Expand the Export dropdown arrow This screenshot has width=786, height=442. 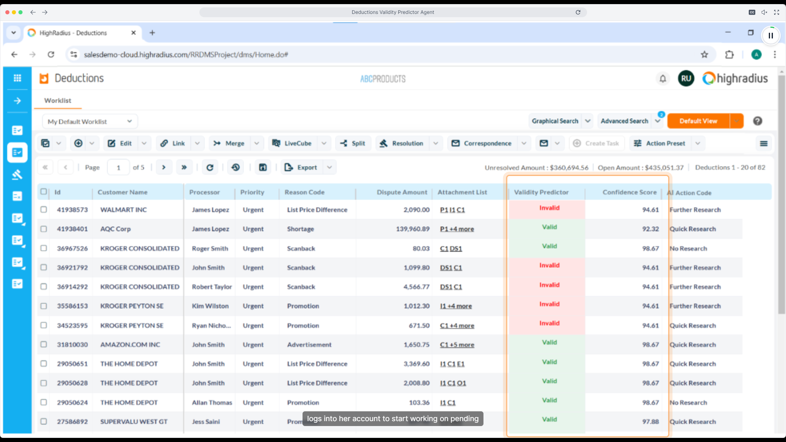coord(330,167)
